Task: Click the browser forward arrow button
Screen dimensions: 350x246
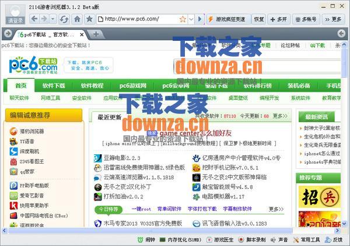Action: [44, 19]
